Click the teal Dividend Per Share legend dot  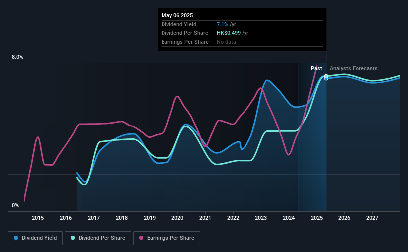[73, 238]
